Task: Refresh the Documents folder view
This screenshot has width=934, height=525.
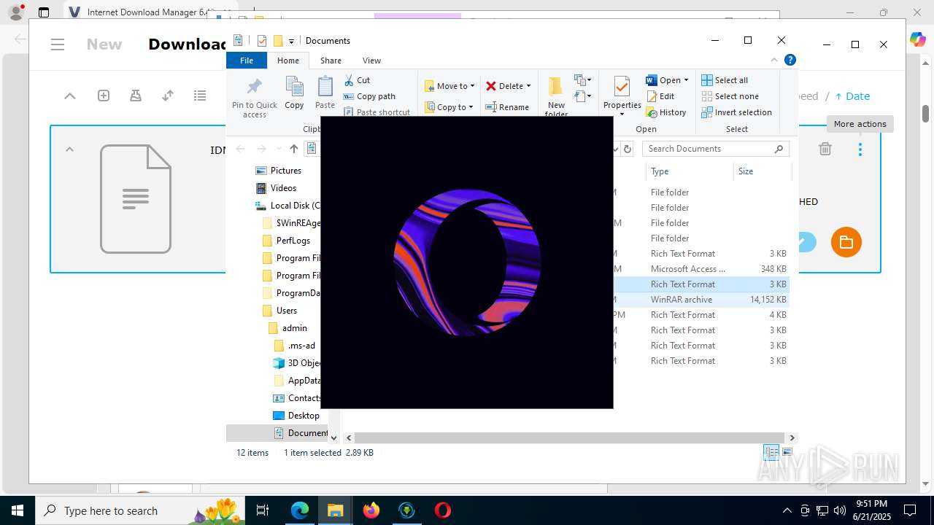Action: [627, 149]
